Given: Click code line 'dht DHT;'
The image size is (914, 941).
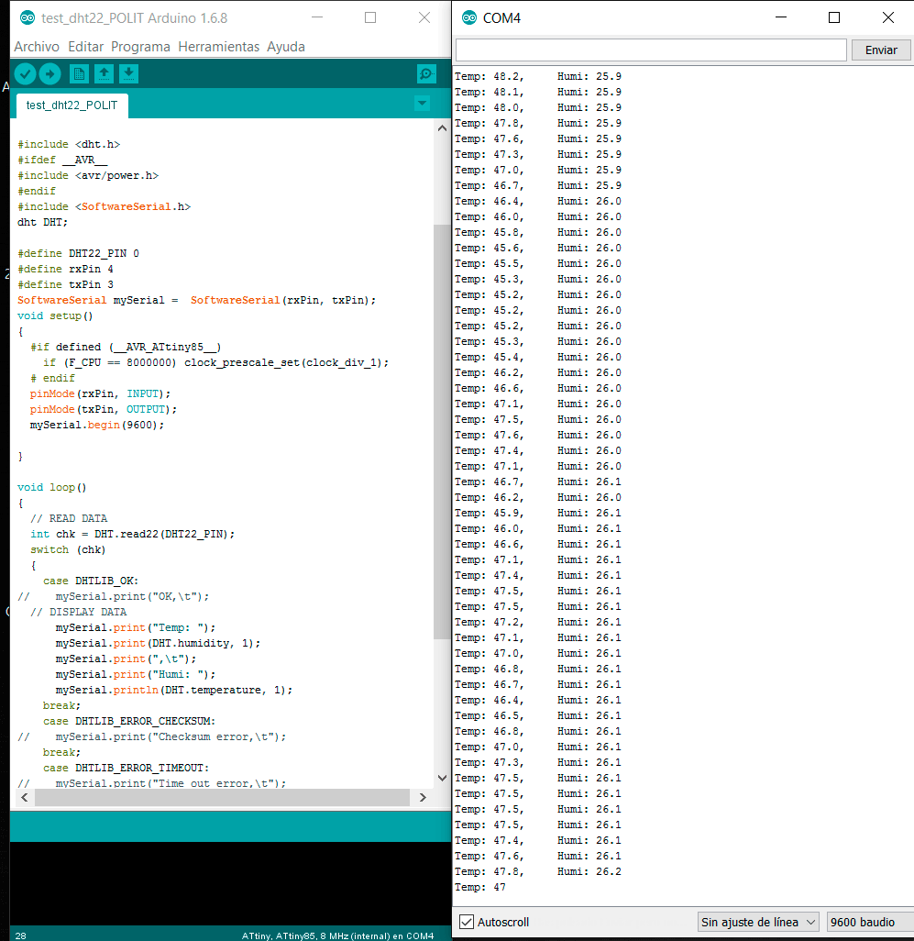Looking at the screenshot, I should point(42,222).
